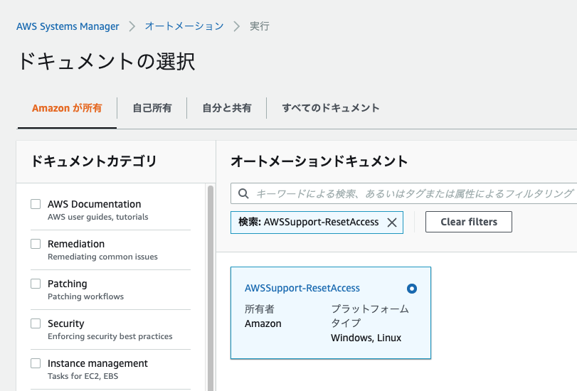The image size is (577, 391).
Task: Click 'Tasks for EC2, EBS' description
Action: [x=83, y=376]
